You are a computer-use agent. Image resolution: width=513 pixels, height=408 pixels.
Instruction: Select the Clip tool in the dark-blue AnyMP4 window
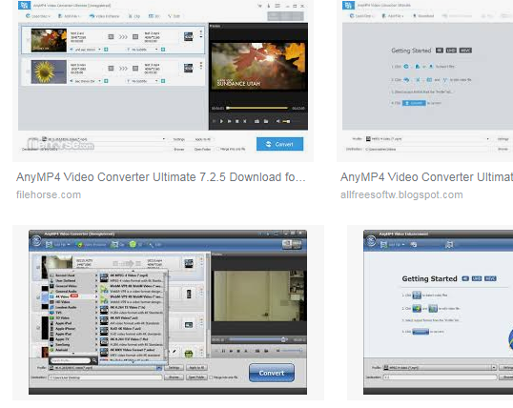point(118,244)
